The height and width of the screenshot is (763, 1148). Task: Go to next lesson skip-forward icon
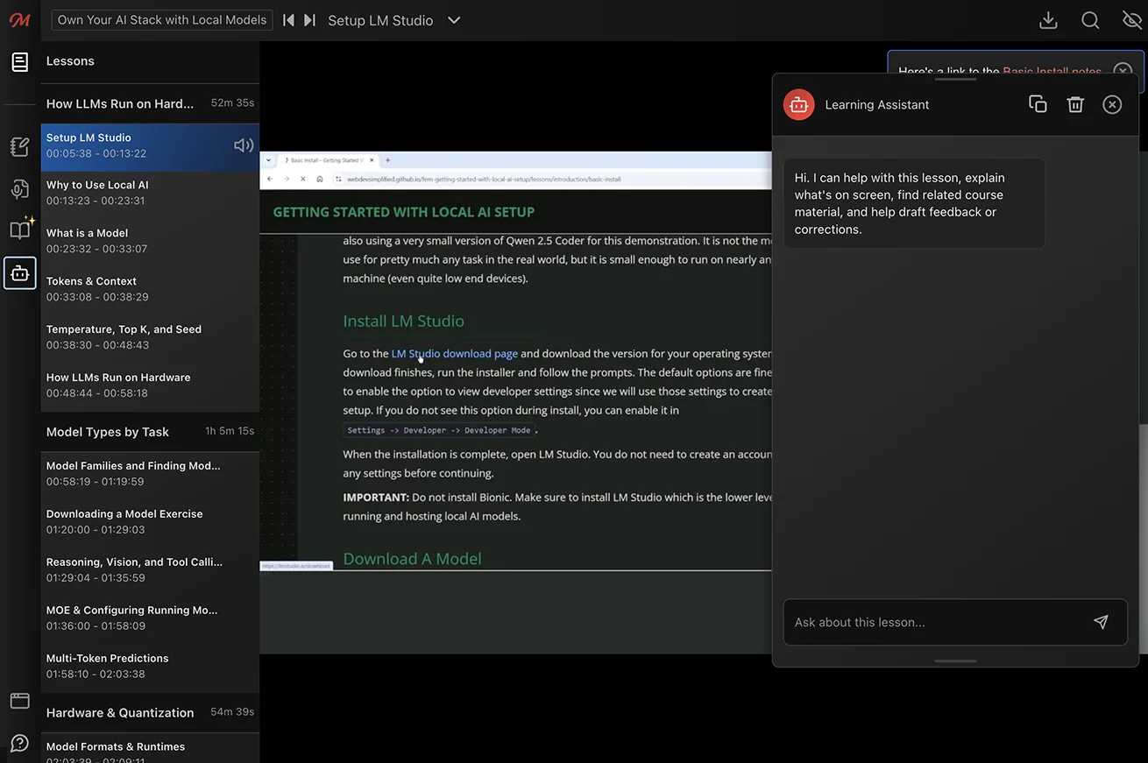[x=309, y=20]
